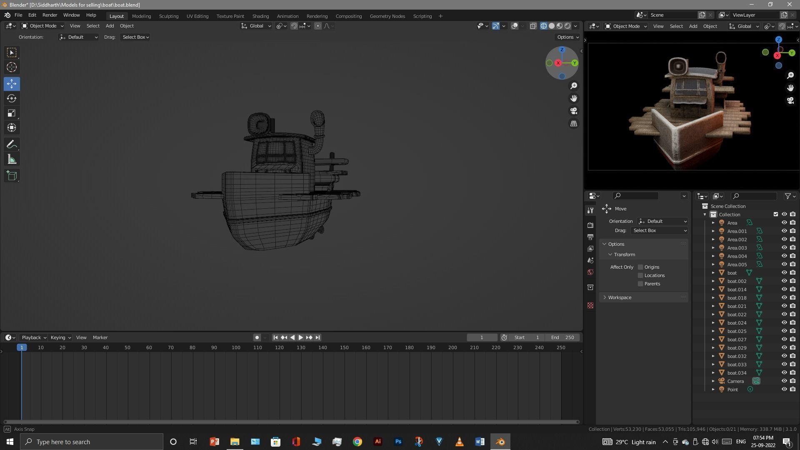The width and height of the screenshot is (800, 450).
Task: Select the Annotate tool
Action: pos(12,145)
